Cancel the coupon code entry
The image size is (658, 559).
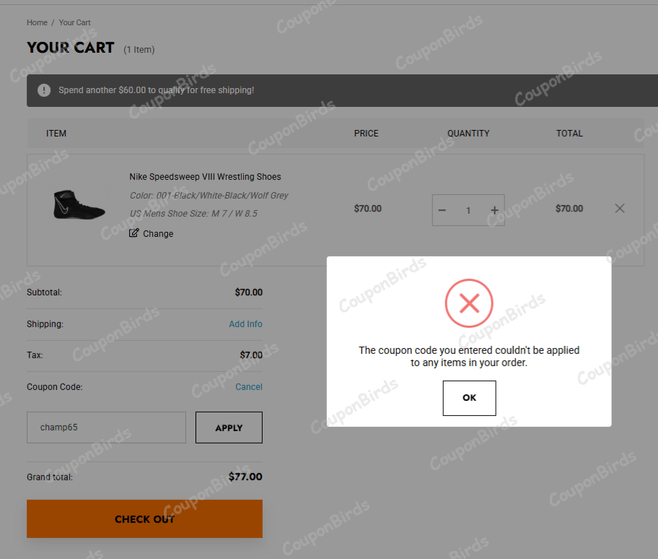[x=249, y=387]
